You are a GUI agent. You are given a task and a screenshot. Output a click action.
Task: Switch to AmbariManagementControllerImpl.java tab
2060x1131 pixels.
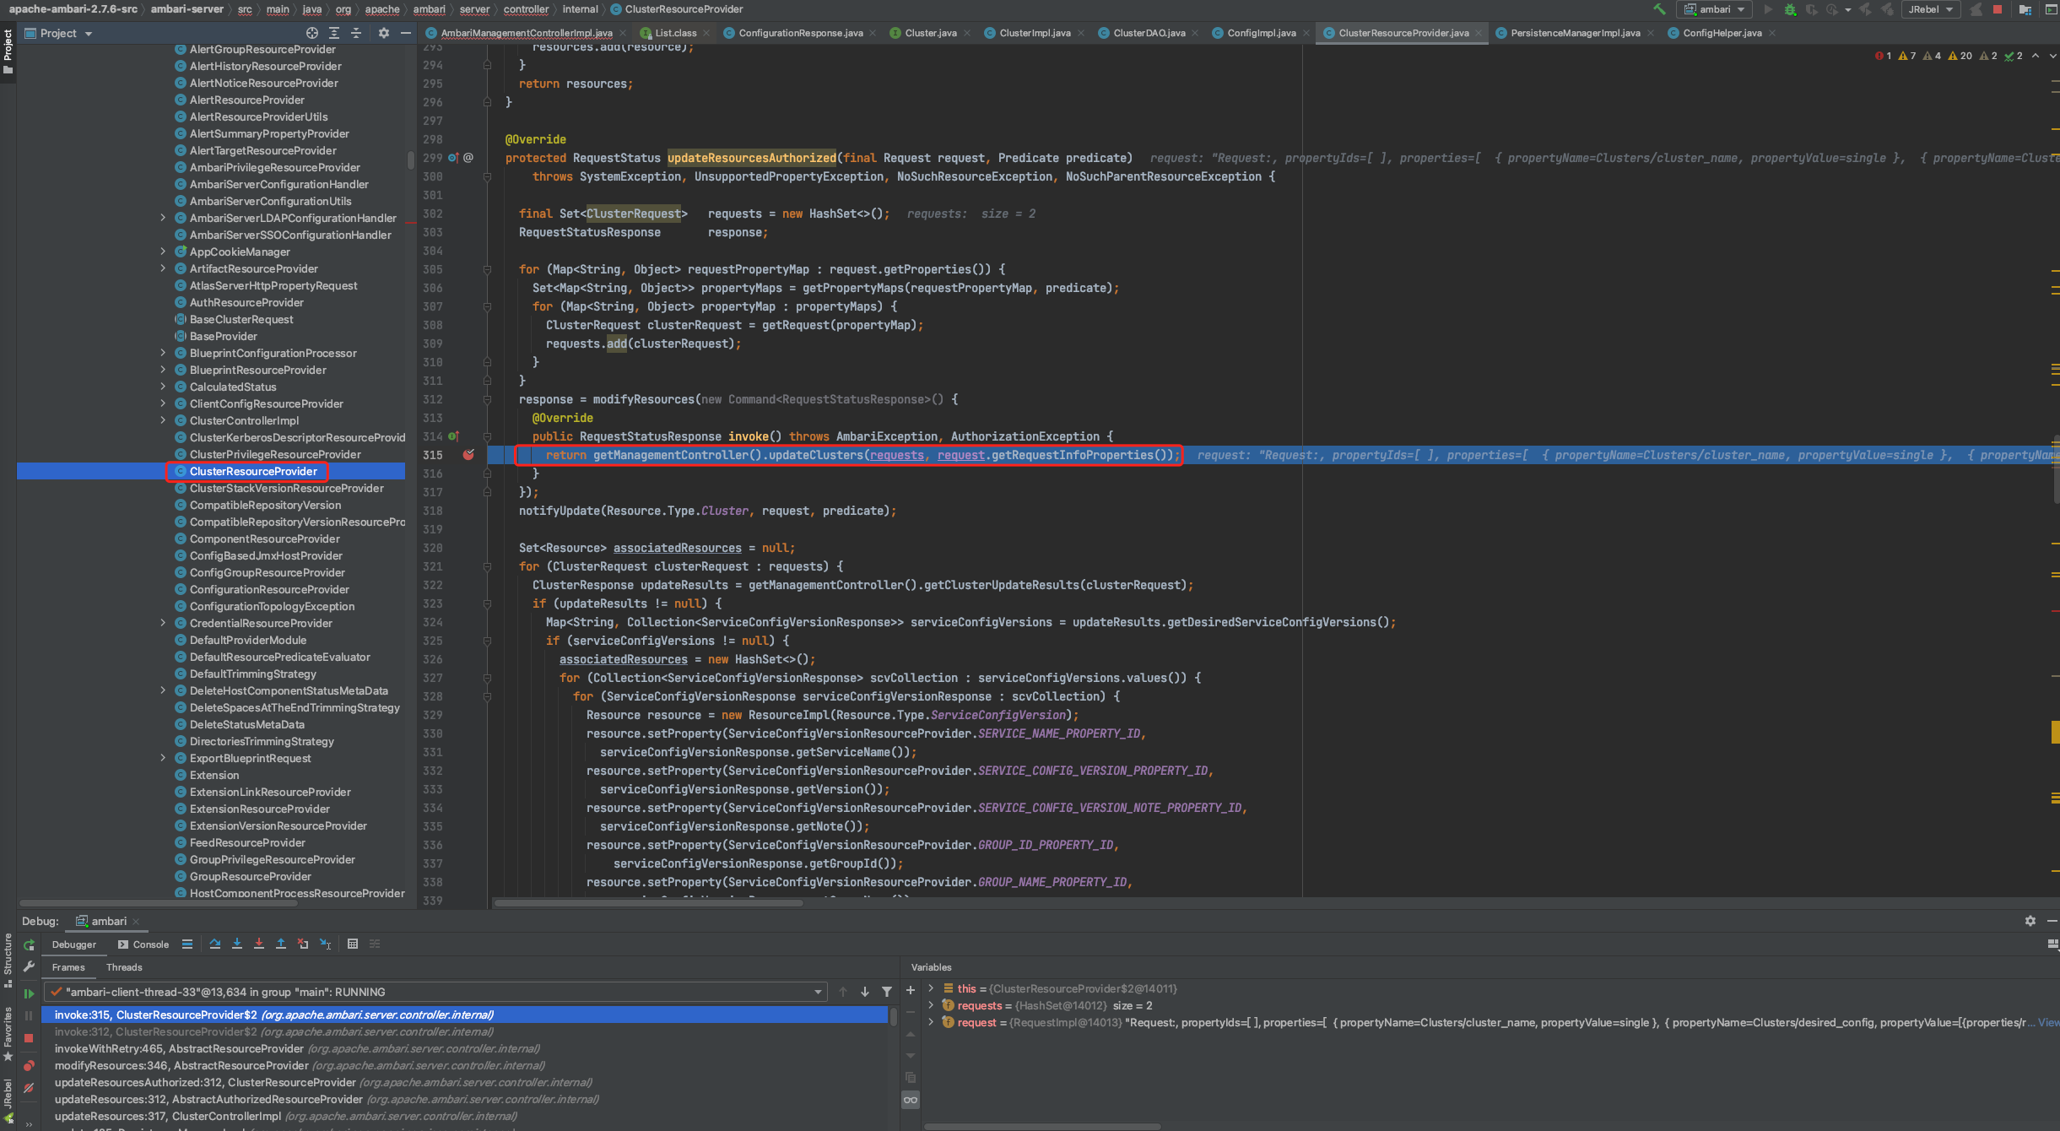(x=527, y=33)
